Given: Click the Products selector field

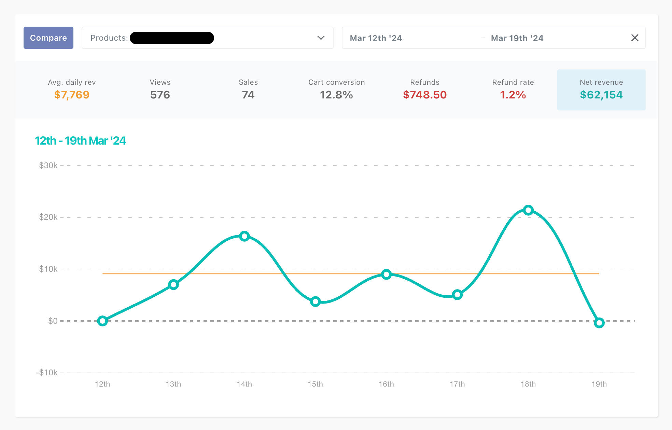Looking at the screenshot, I should pyautogui.click(x=207, y=38).
